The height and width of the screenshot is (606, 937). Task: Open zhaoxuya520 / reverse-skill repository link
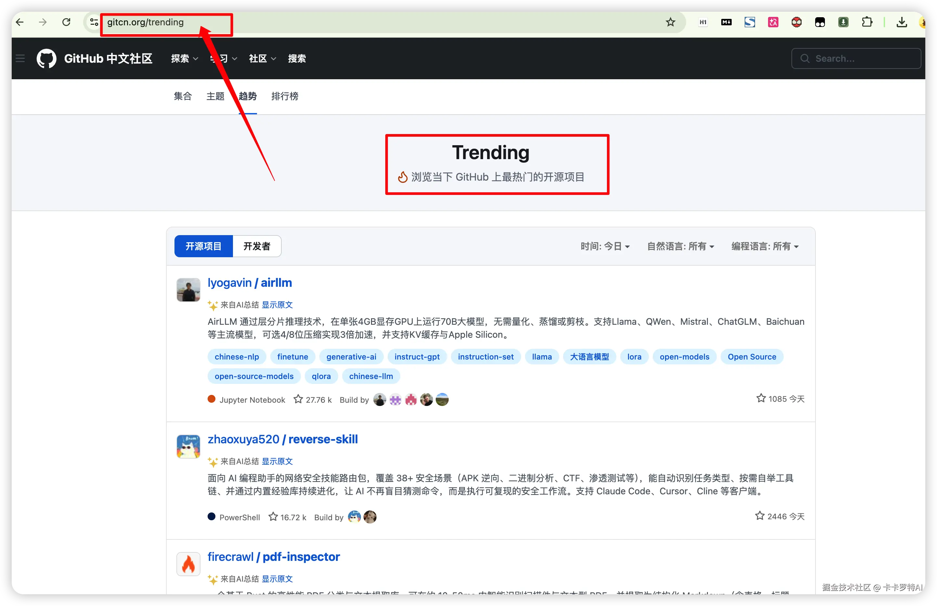(x=283, y=439)
